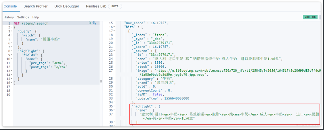Open the wrench actions menu

94,23
